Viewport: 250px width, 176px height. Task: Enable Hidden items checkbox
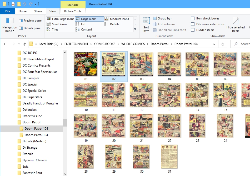[x=193, y=30]
